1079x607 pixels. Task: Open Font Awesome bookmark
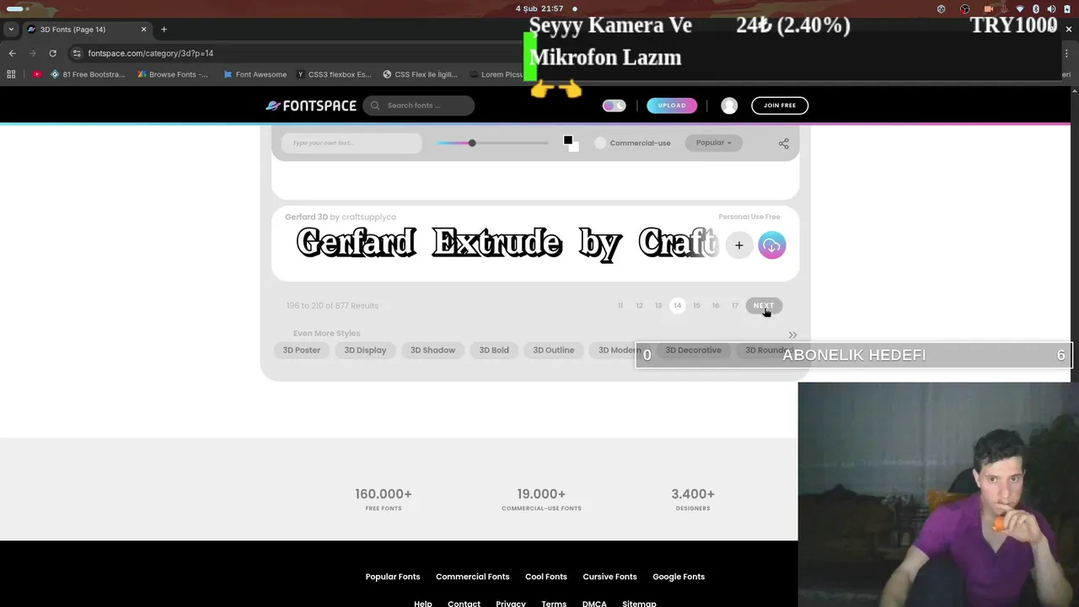click(x=255, y=74)
